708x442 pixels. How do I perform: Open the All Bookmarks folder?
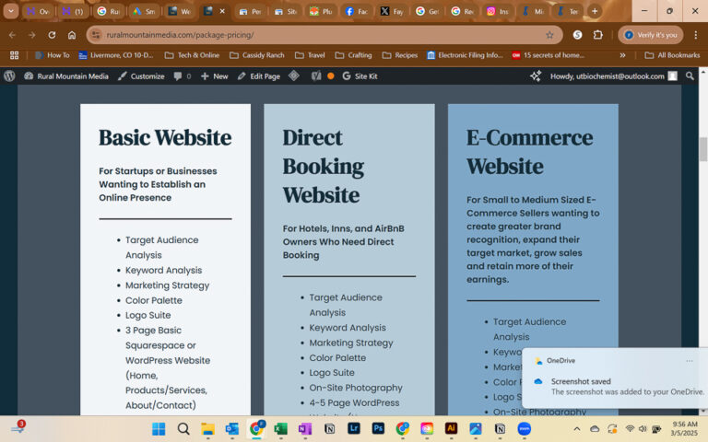(672, 55)
